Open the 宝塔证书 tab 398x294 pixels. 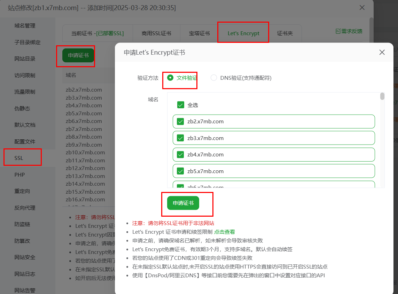(199, 33)
